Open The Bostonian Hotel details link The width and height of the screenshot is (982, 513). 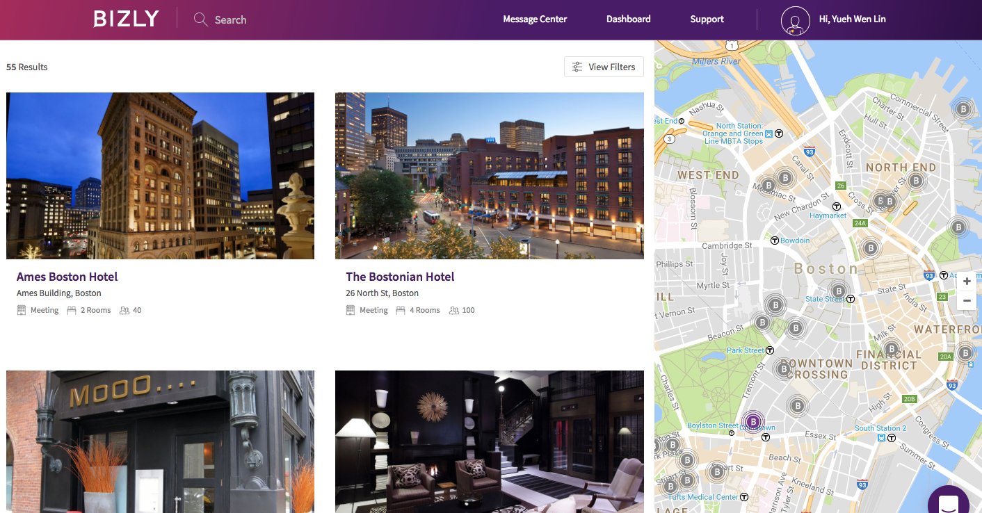point(400,276)
